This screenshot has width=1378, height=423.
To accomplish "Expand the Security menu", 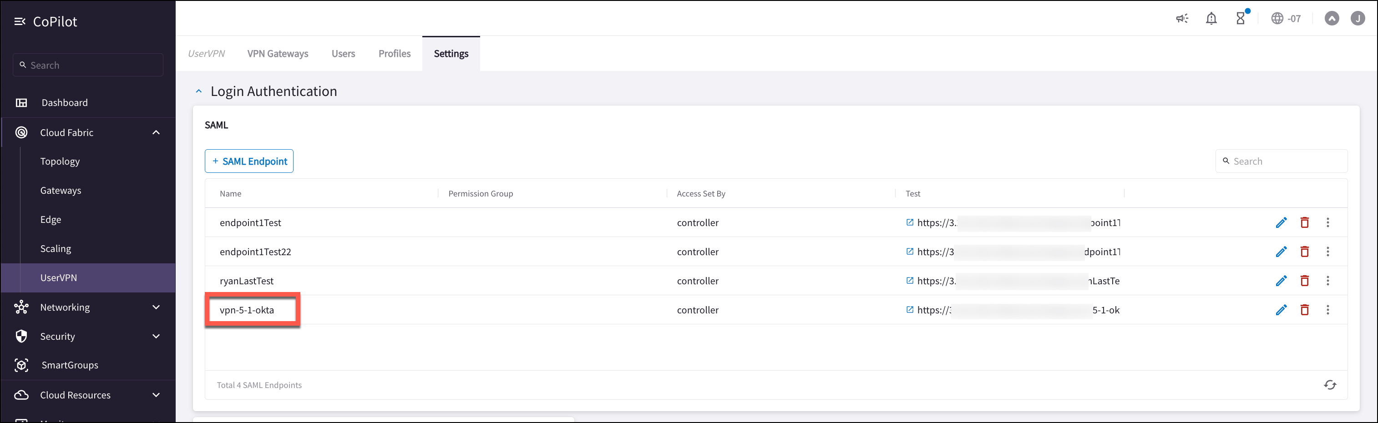I will [x=156, y=337].
